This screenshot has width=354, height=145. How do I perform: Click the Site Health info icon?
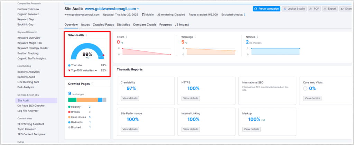[x=86, y=35]
